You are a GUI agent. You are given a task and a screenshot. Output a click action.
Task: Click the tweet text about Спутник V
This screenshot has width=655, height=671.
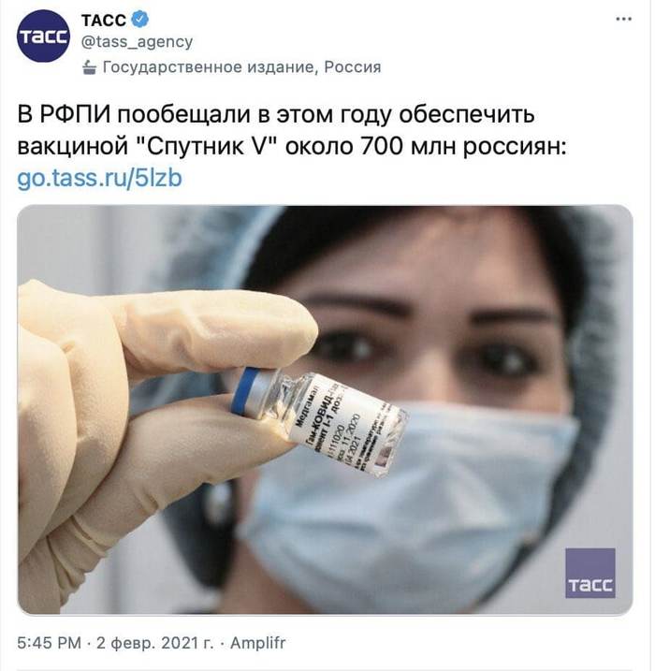tap(292, 131)
